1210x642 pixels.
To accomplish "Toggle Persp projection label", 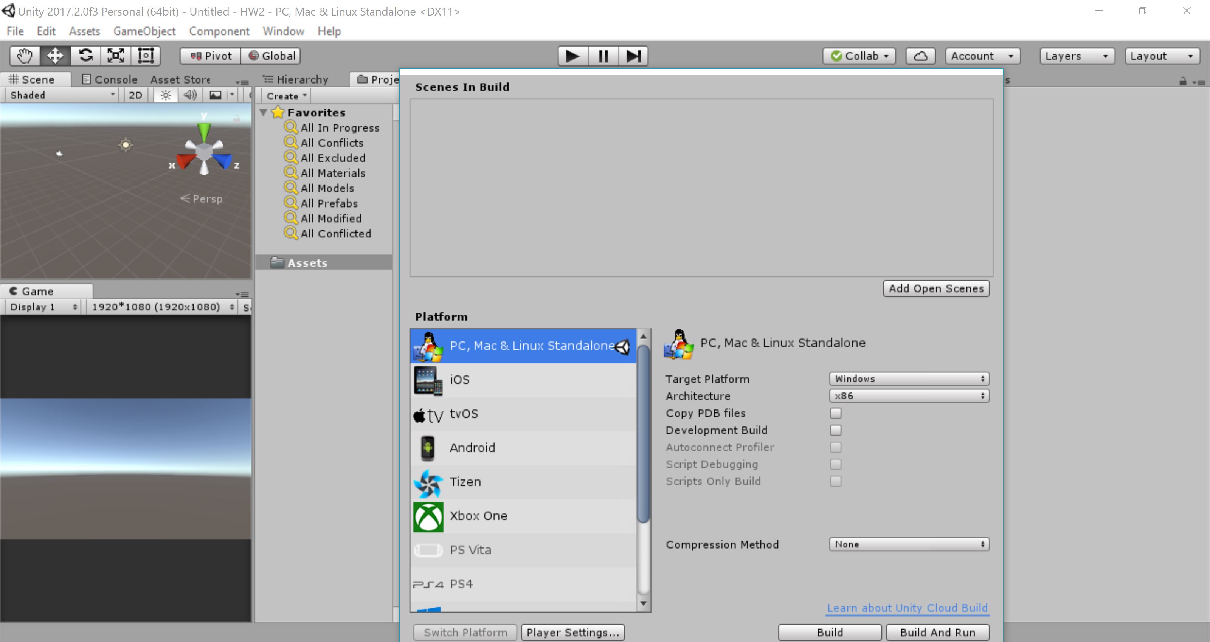I will point(202,198).
